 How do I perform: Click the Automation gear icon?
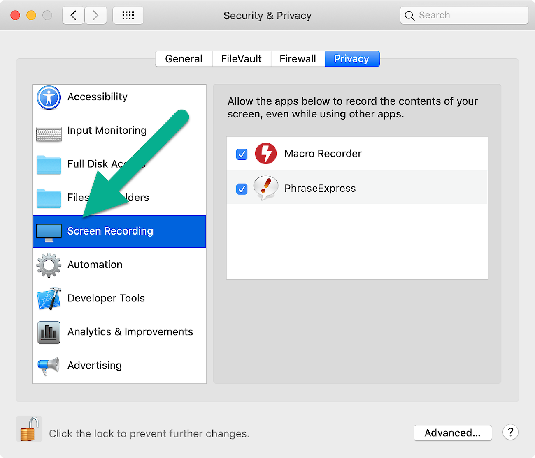coord(49,265)
